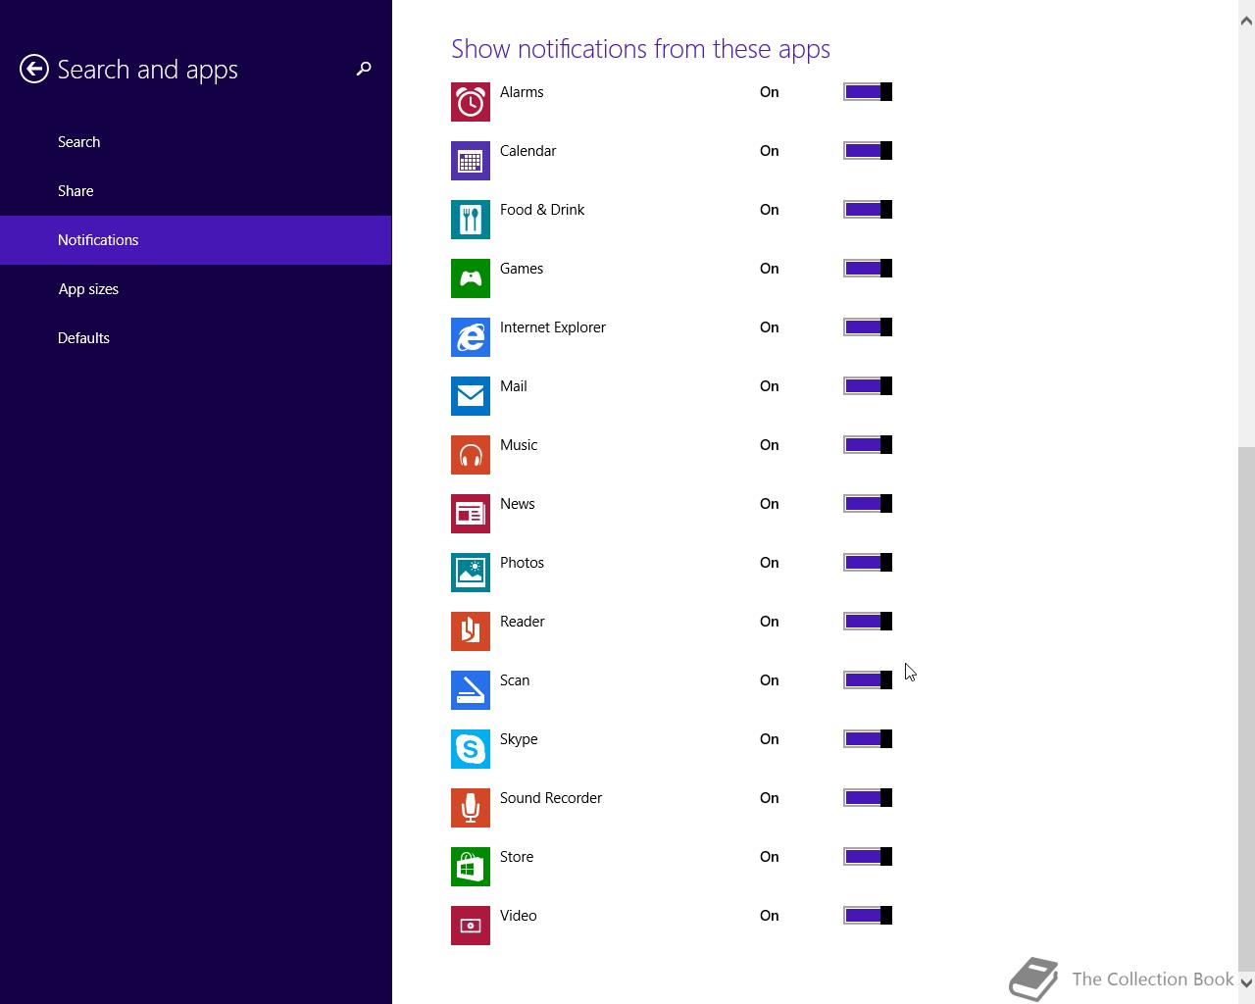Click the Video app icon
Image resolution: width=1255 pixels, height=1004 pixels.
pyautogui.click(x=471, y=926)
